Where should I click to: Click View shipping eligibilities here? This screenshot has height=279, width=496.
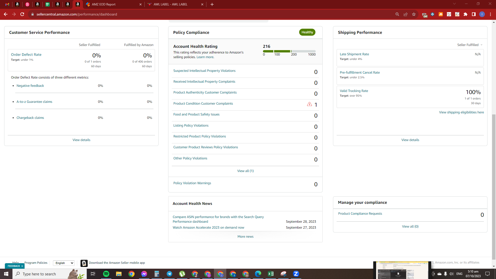tap(461, 112)
